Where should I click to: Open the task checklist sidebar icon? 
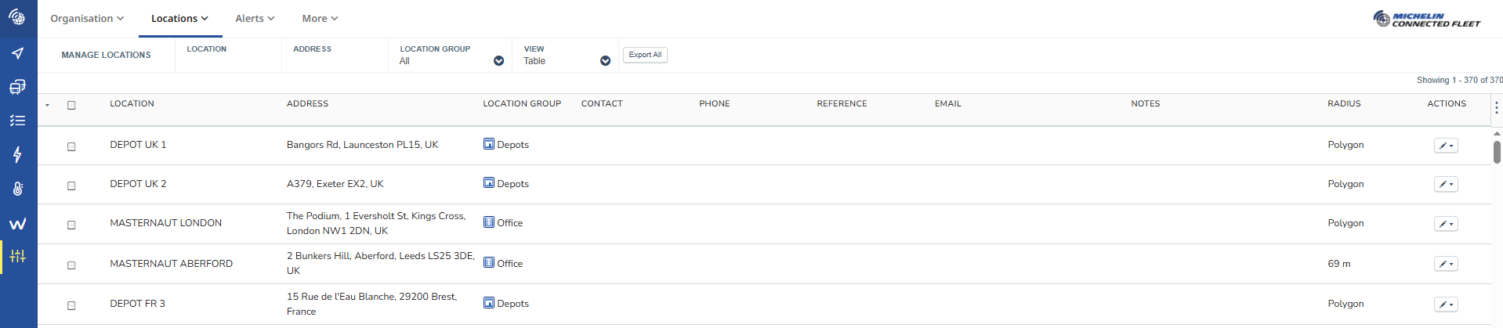pos(17,121)
